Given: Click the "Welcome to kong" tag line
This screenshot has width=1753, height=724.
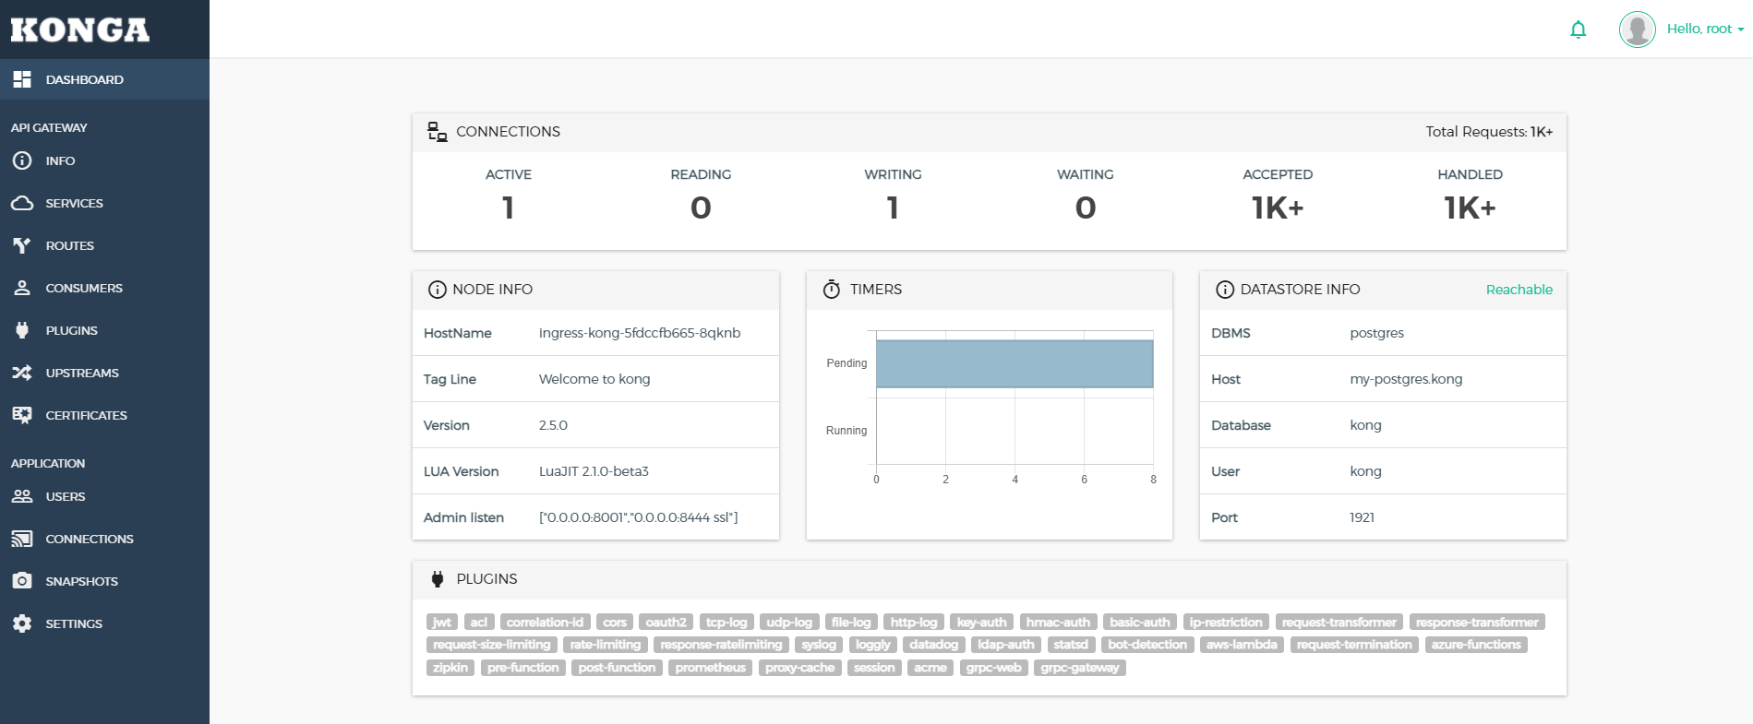Looking at the screenshot, I should [594, 379].
